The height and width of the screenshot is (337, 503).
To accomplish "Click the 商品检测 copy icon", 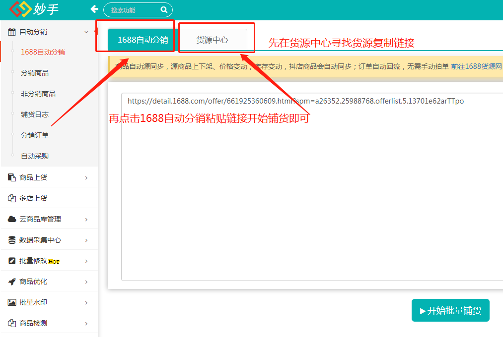I will (x=12, y=323).
